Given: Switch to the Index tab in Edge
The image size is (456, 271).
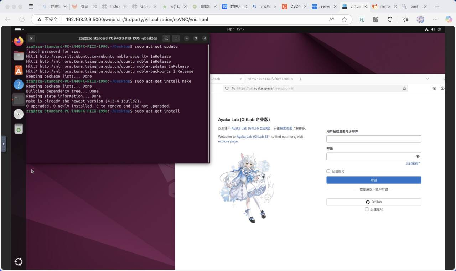Looking at the screenshot, I should click(114, 6).
